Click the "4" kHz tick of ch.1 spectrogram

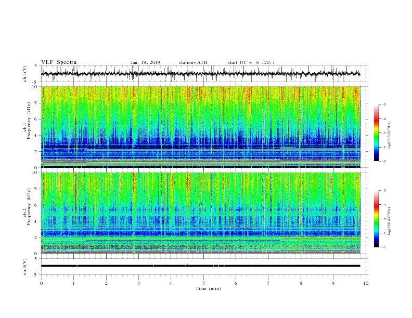[x=36, y=136]
